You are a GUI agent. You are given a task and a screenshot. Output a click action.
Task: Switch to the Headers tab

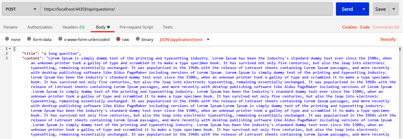click(x=73, y=27)
